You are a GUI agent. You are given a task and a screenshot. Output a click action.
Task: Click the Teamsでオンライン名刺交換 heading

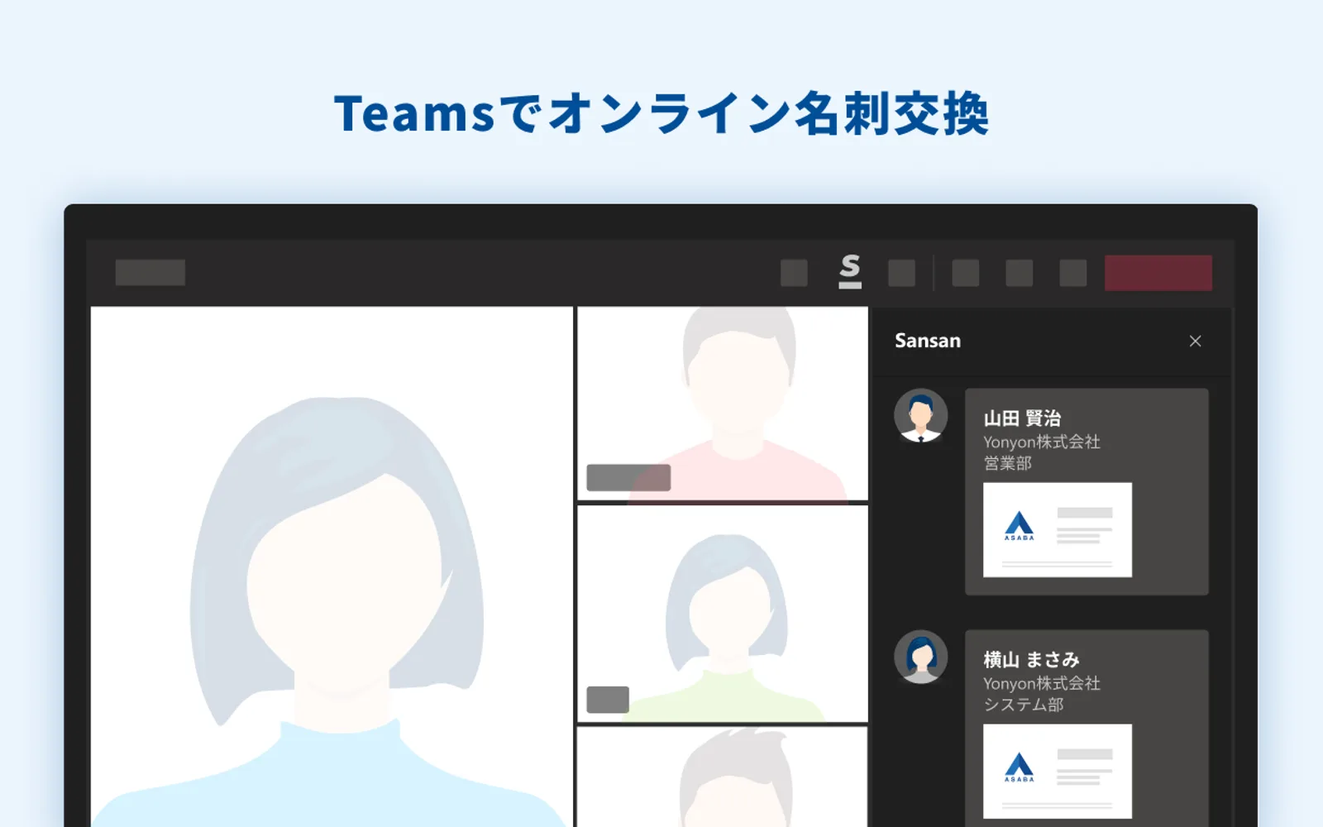(x=661, y=113)
